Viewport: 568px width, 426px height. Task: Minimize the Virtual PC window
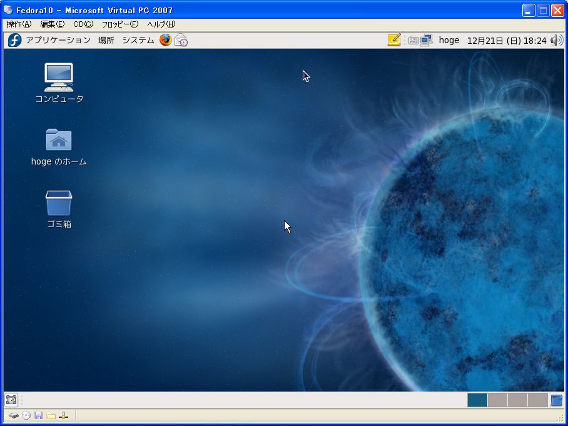(x=529, y=11)
